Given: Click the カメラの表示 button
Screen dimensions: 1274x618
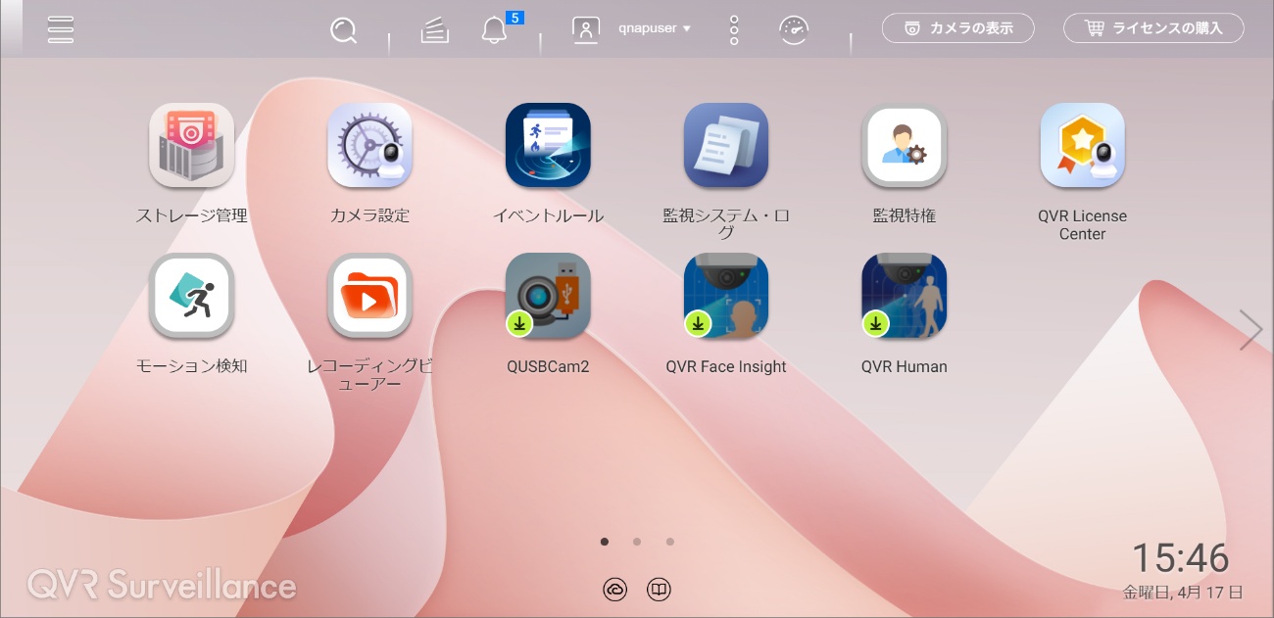Looking at the screenshot, I should (x=958, y=28).
